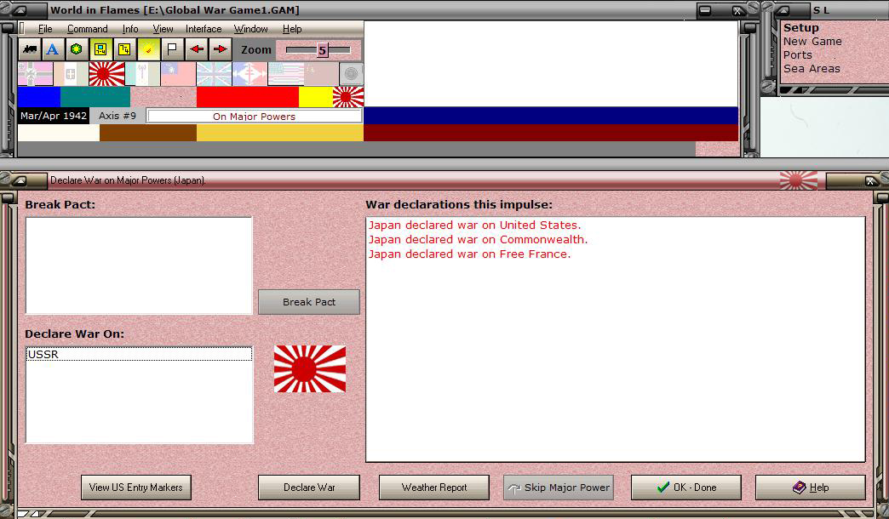The image size is (889, 519).
Task: Click 'Japan declared war on United States.' entry
Action: point(474,225)
